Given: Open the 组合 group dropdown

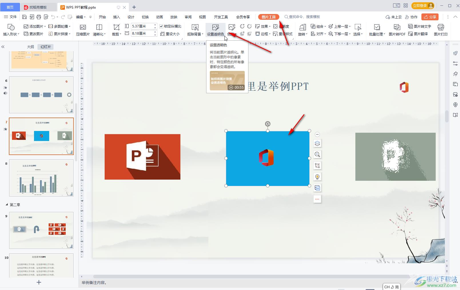Looking at the screenshot, I should pos(318,26).
